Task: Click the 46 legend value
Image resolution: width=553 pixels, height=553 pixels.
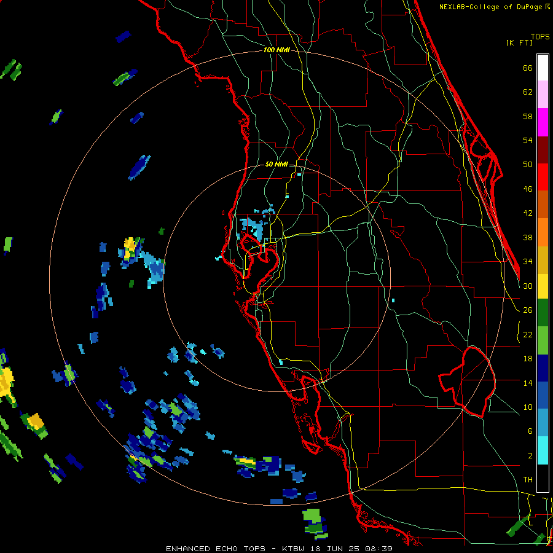Action: click(528, 189)
